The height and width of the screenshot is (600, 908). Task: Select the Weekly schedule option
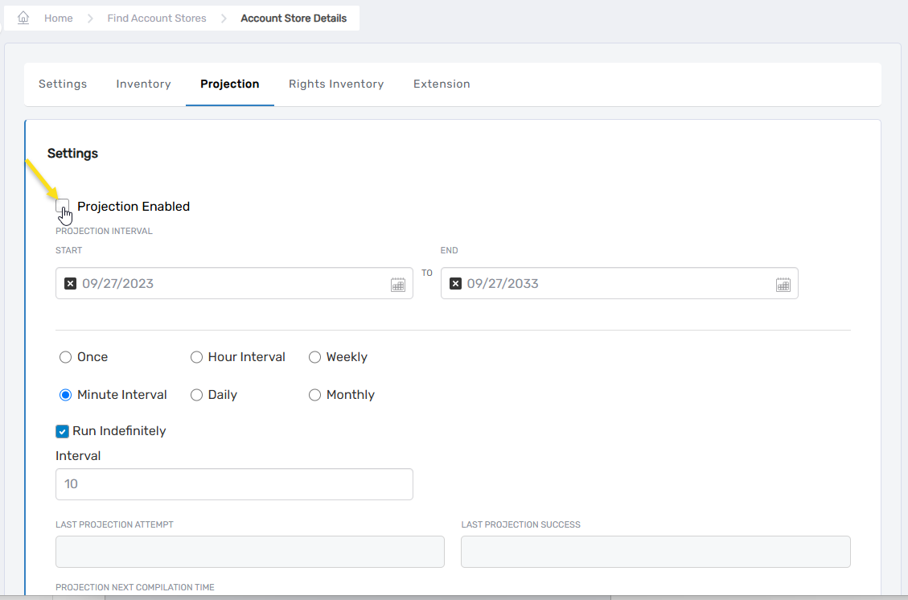(x=314, y=357)
